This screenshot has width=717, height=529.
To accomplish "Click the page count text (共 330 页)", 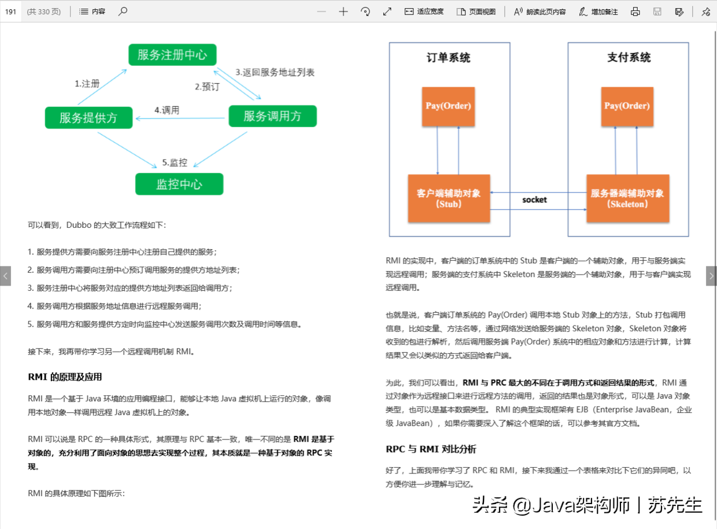I will point(44,12).
